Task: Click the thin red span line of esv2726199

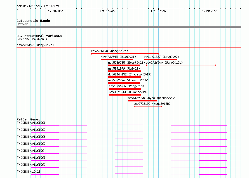Action: [148, 106]
